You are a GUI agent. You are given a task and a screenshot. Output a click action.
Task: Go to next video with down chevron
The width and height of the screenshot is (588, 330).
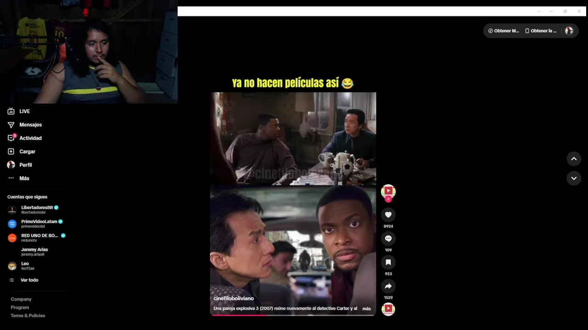(574, 178)
